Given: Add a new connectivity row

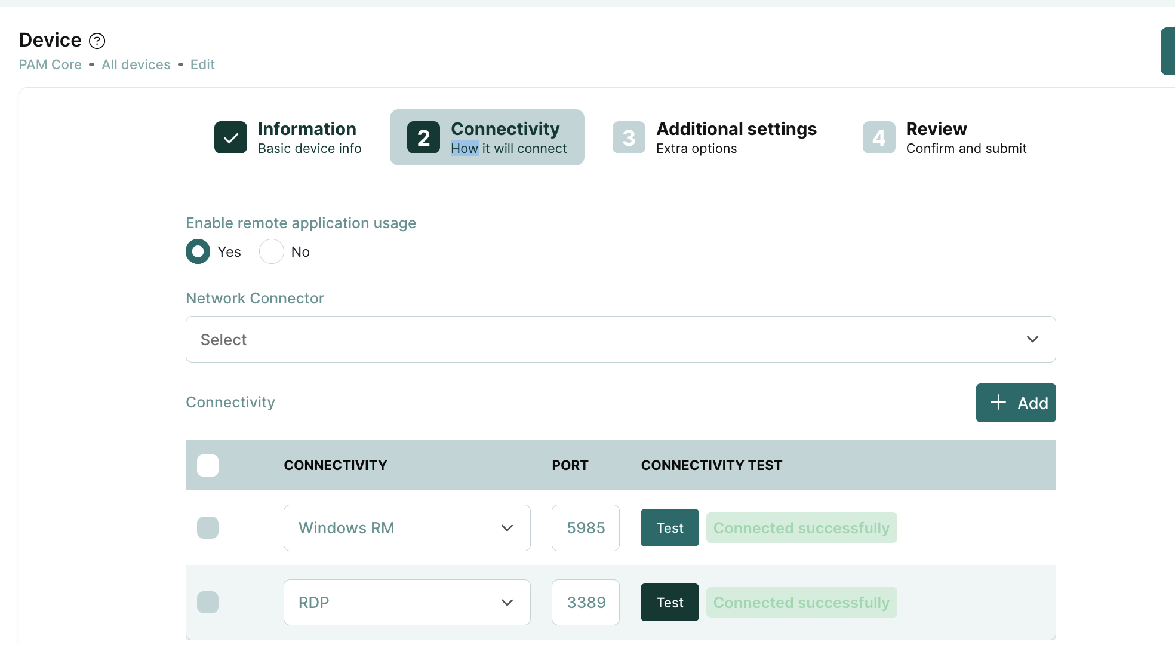Looking at the screenshot, I should coord(1016,403).
